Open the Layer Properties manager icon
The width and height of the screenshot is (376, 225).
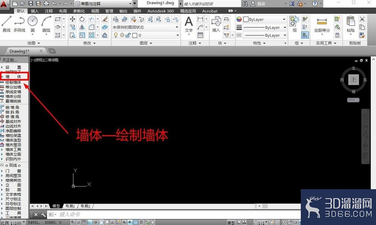[115, 19]
